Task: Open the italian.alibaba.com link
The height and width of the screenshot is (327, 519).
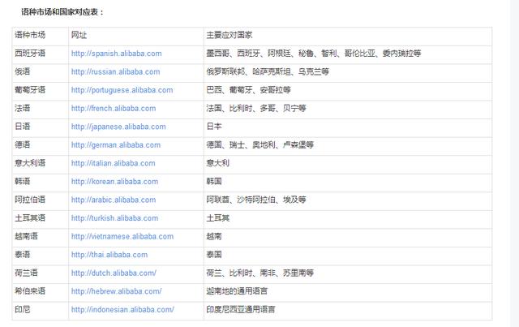Action: (x=114, y=163)
